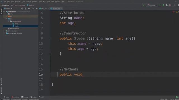Hide the Project panel with the minus icon
This screenshot has height=100, width=179.
[37, 9]
